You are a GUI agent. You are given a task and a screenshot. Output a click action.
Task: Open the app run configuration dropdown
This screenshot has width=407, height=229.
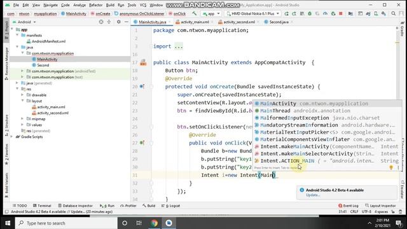[x=211, y=13]
